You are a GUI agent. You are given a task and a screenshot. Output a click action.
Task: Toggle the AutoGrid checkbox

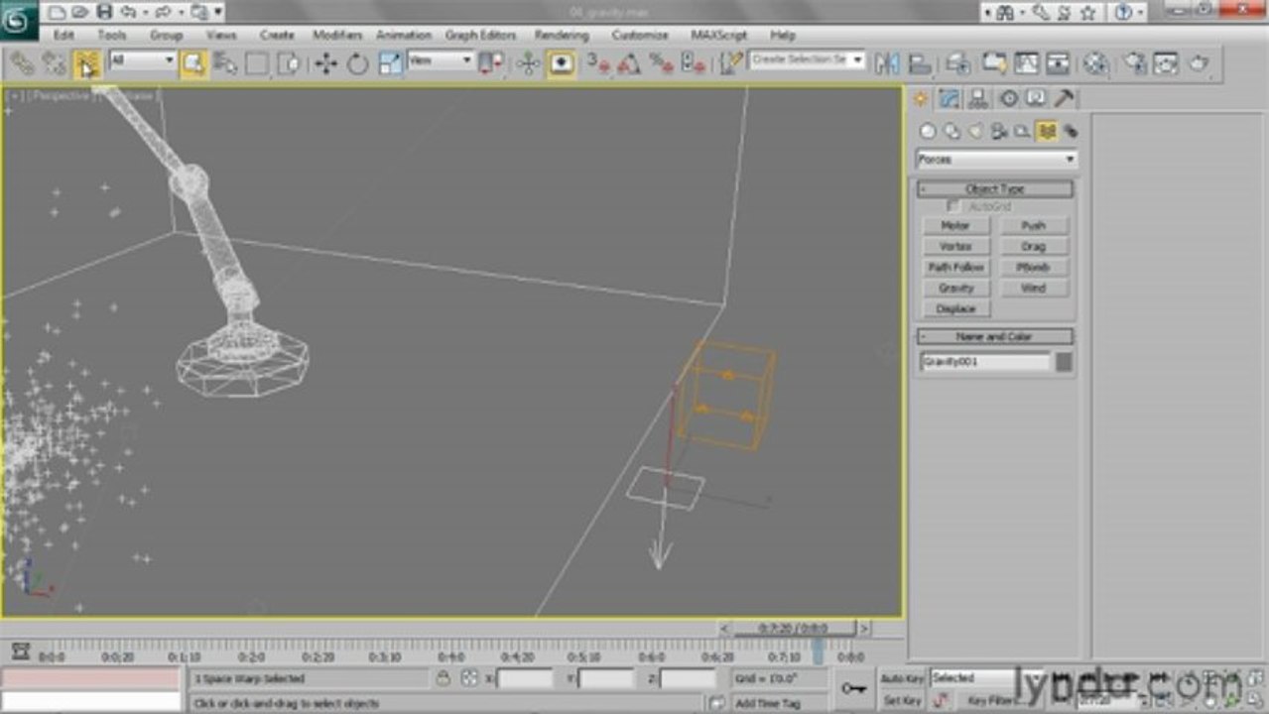coord(953,206)
